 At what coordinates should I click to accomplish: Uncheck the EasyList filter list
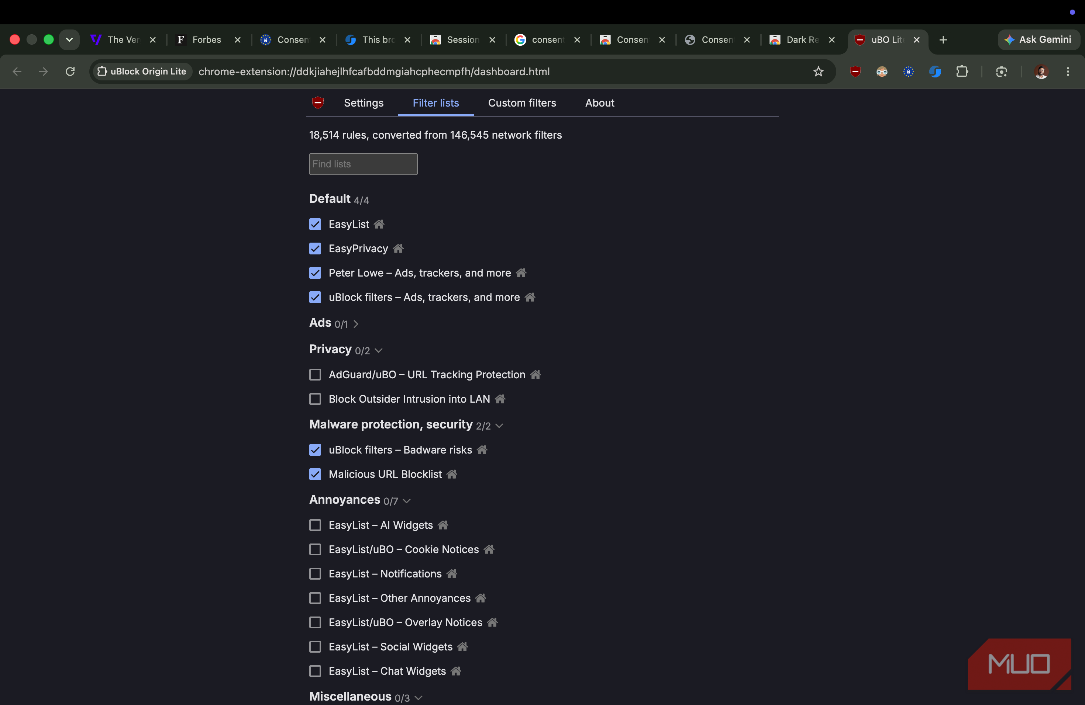pos(315,224)
